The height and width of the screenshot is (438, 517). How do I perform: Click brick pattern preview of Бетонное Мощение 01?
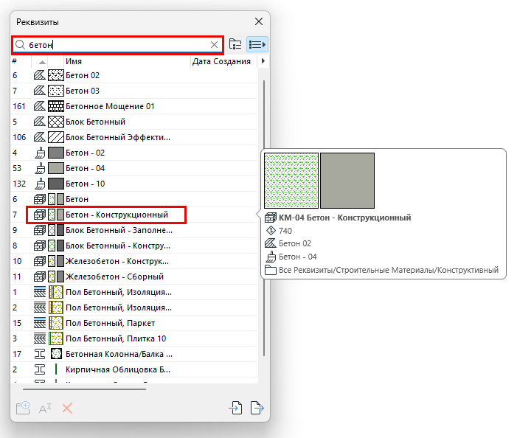pos(56,106)
